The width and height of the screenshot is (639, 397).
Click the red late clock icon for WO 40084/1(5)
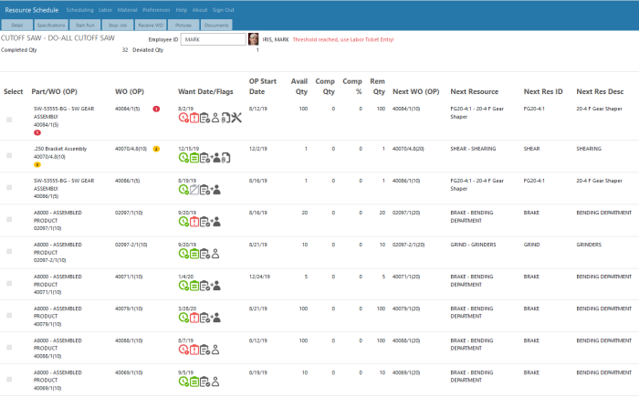tap(183, 119)
